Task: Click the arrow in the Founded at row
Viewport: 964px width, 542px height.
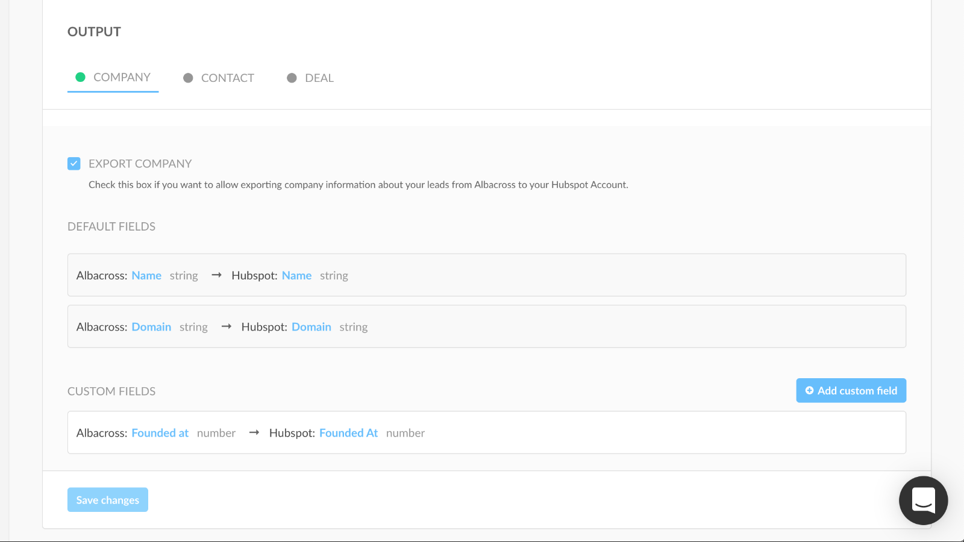Action: click(254, 433)
